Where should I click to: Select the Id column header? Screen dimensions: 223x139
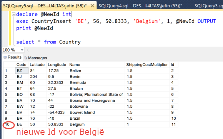[174, 65]
